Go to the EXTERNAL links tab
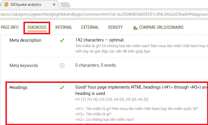Image resolution: width=208 pixels, height=125 pixels. point(90,27)
